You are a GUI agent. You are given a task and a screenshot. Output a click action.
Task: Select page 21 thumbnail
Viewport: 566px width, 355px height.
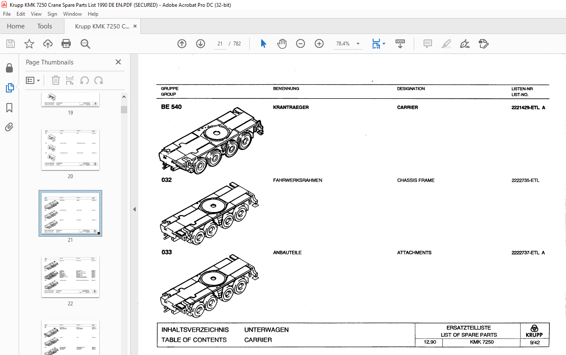(70, 213)
